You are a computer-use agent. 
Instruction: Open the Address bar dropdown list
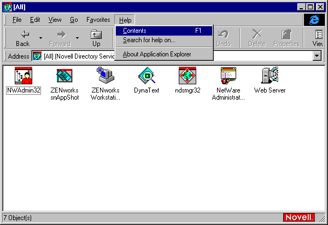317,56
